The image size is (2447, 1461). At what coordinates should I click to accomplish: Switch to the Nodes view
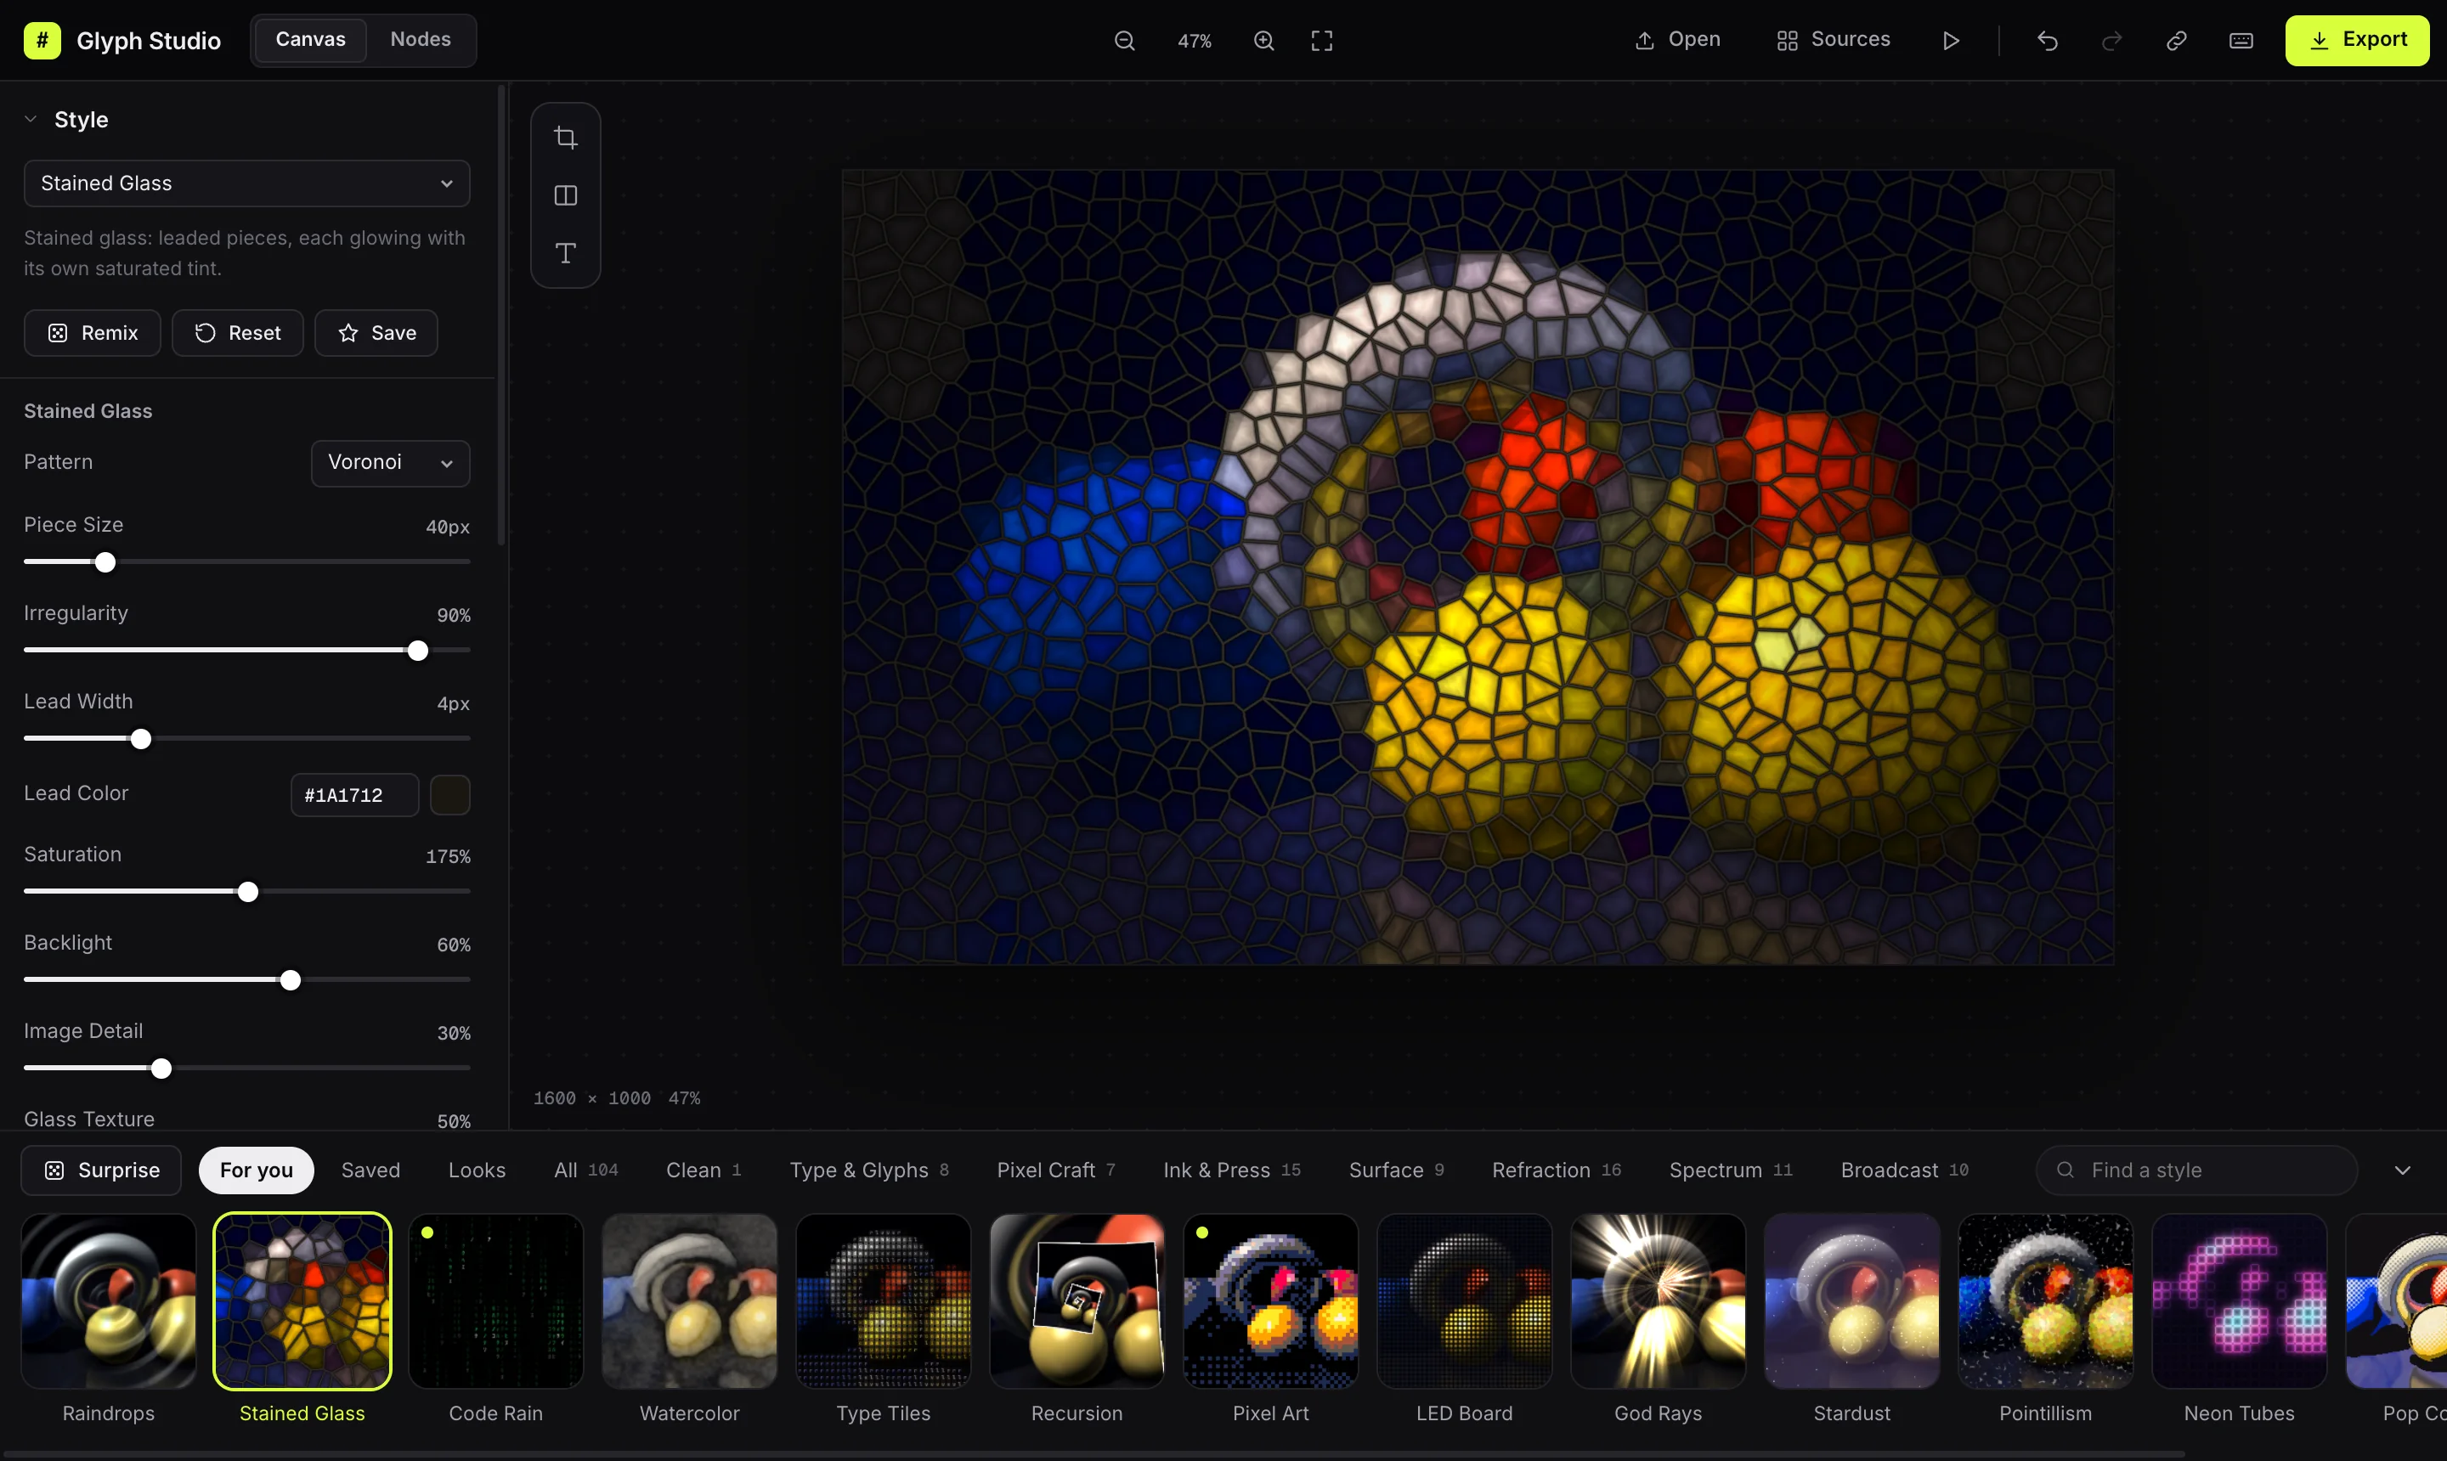tap(421, 39)
